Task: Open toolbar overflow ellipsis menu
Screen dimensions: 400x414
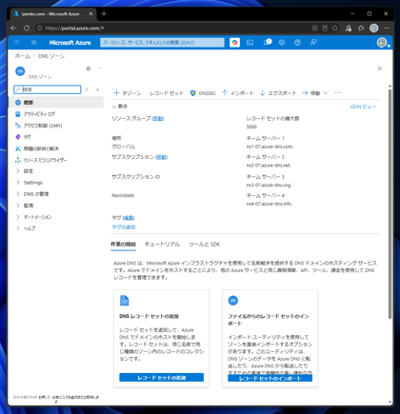Action: [337, 93]
